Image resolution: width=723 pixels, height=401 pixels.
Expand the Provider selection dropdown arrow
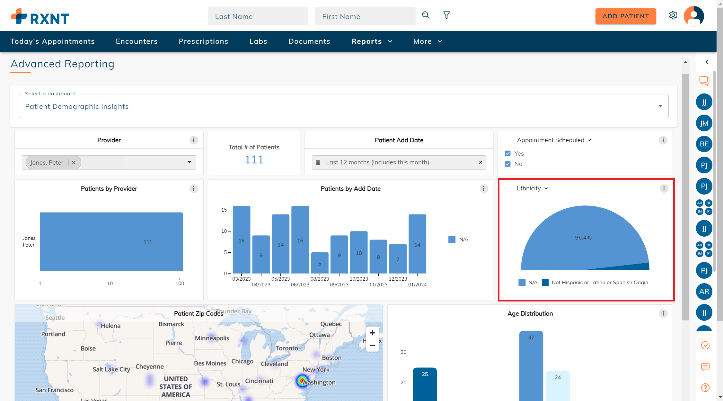189,162
